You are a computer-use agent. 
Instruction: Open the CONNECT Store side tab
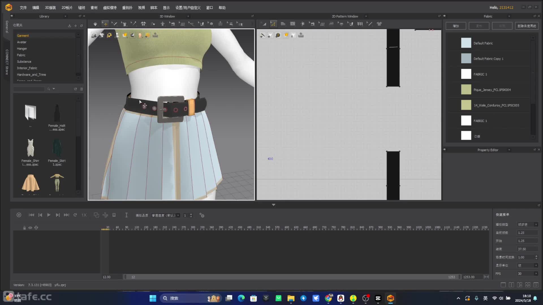(7, 62)
